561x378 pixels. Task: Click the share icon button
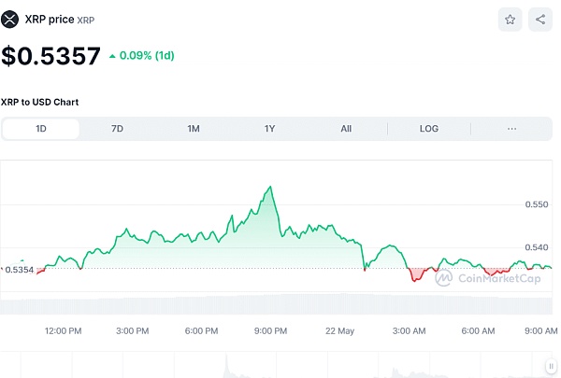tap(540, 19)
